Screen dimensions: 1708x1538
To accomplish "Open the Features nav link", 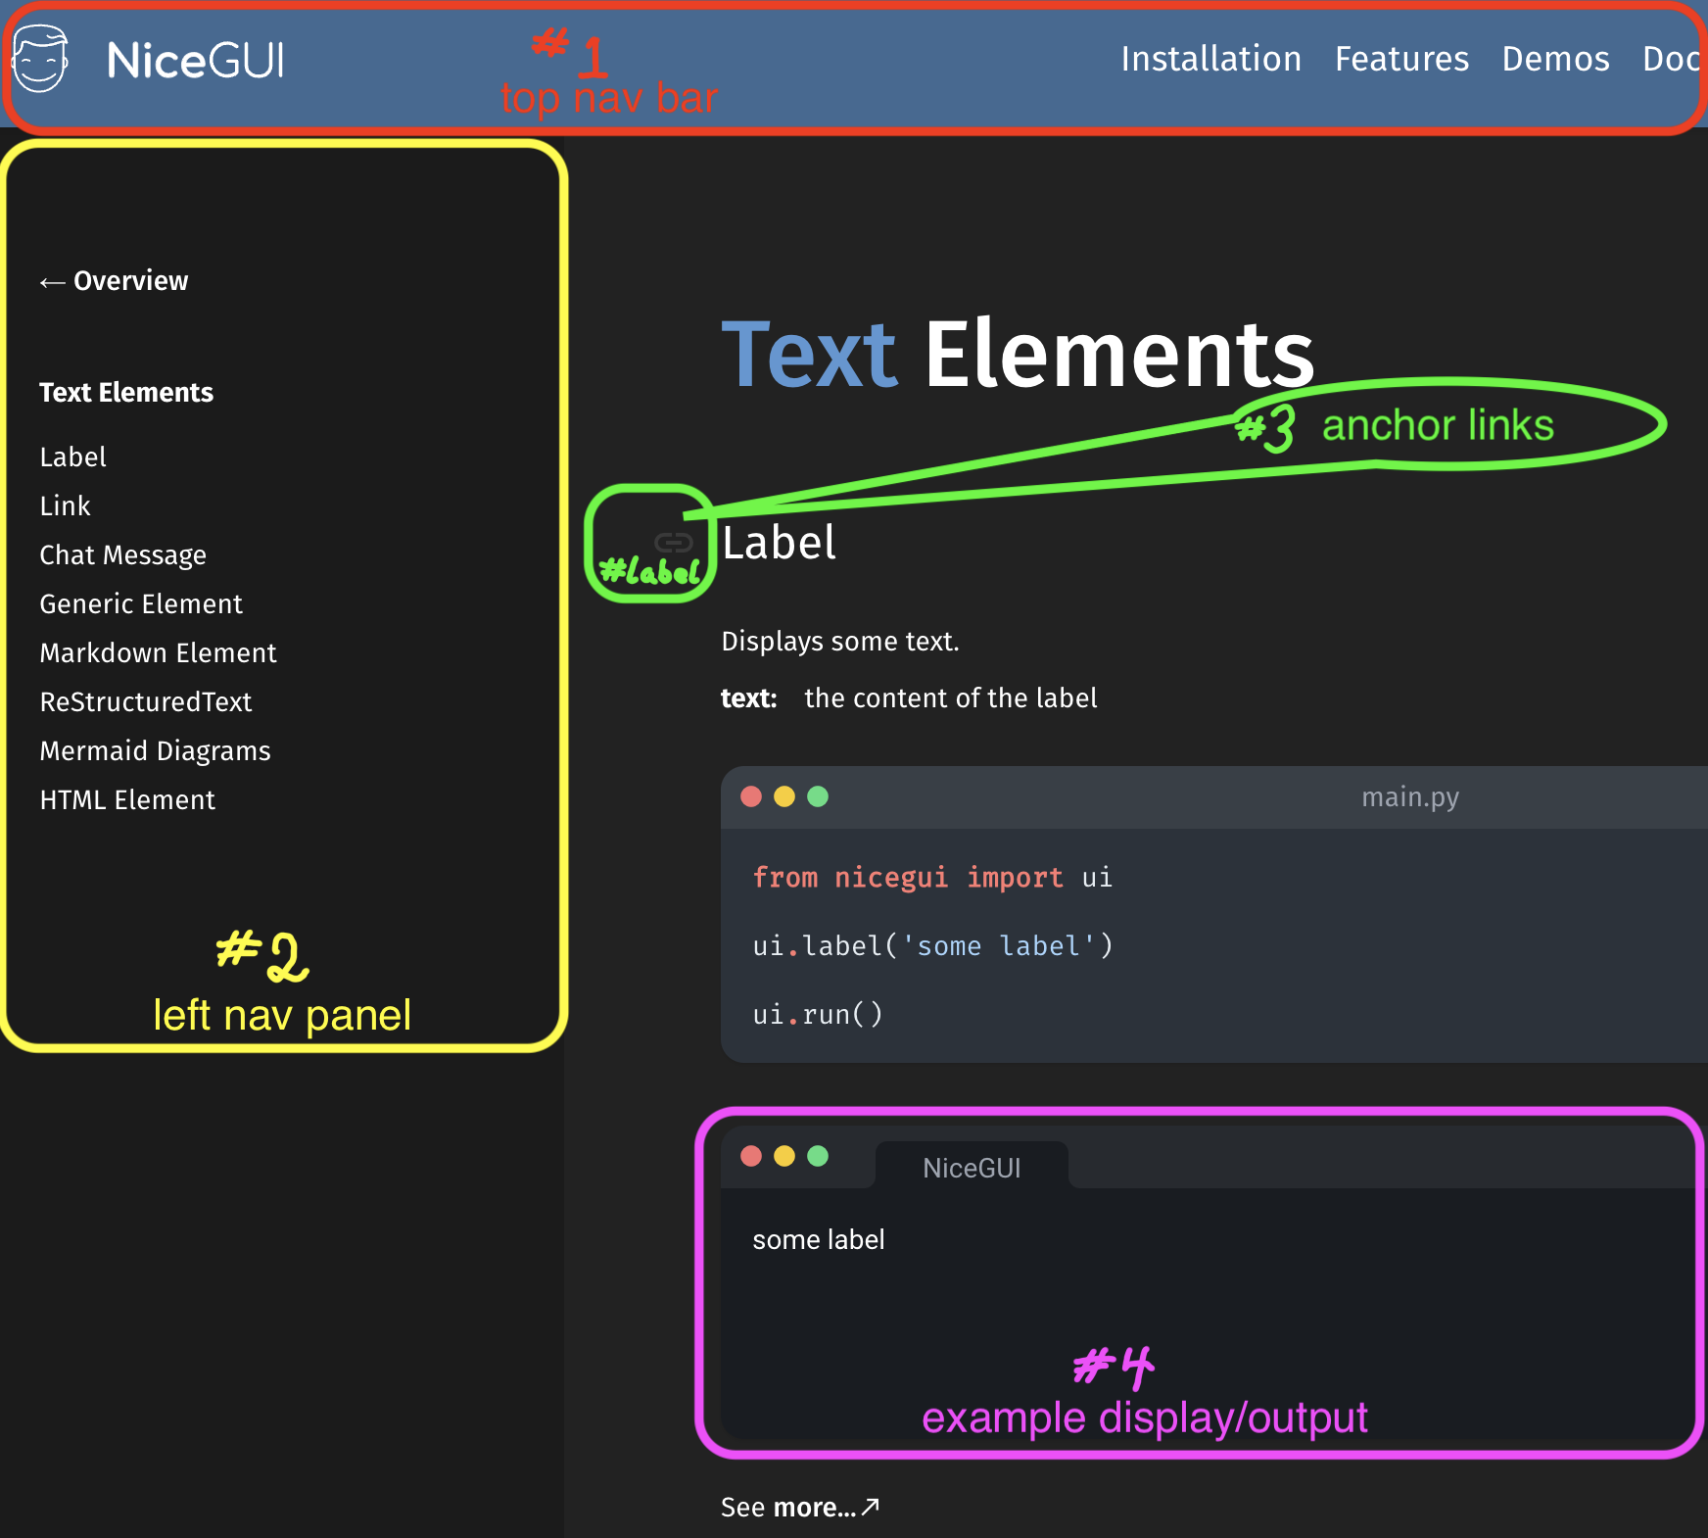I will coord(1401,59).
